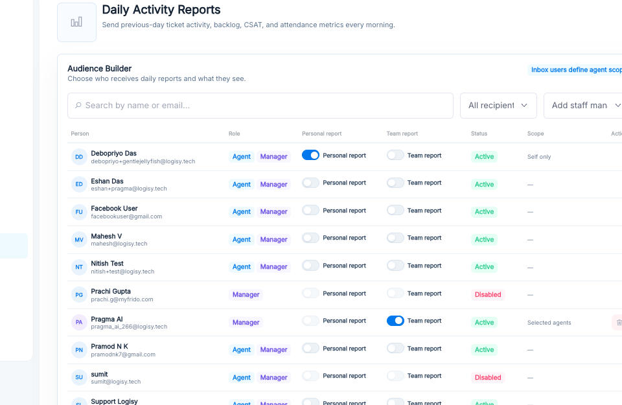Enable Team report for Debopriyo Das
Image resolution: width=622 pixels, height=405 pixels.
click(x=395, y=155)
